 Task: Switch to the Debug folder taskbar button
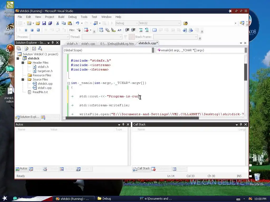(x=104, y=199)
